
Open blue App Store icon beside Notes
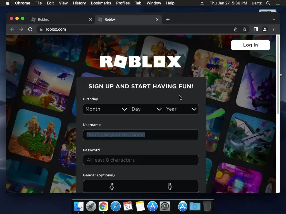coord(152,206)
